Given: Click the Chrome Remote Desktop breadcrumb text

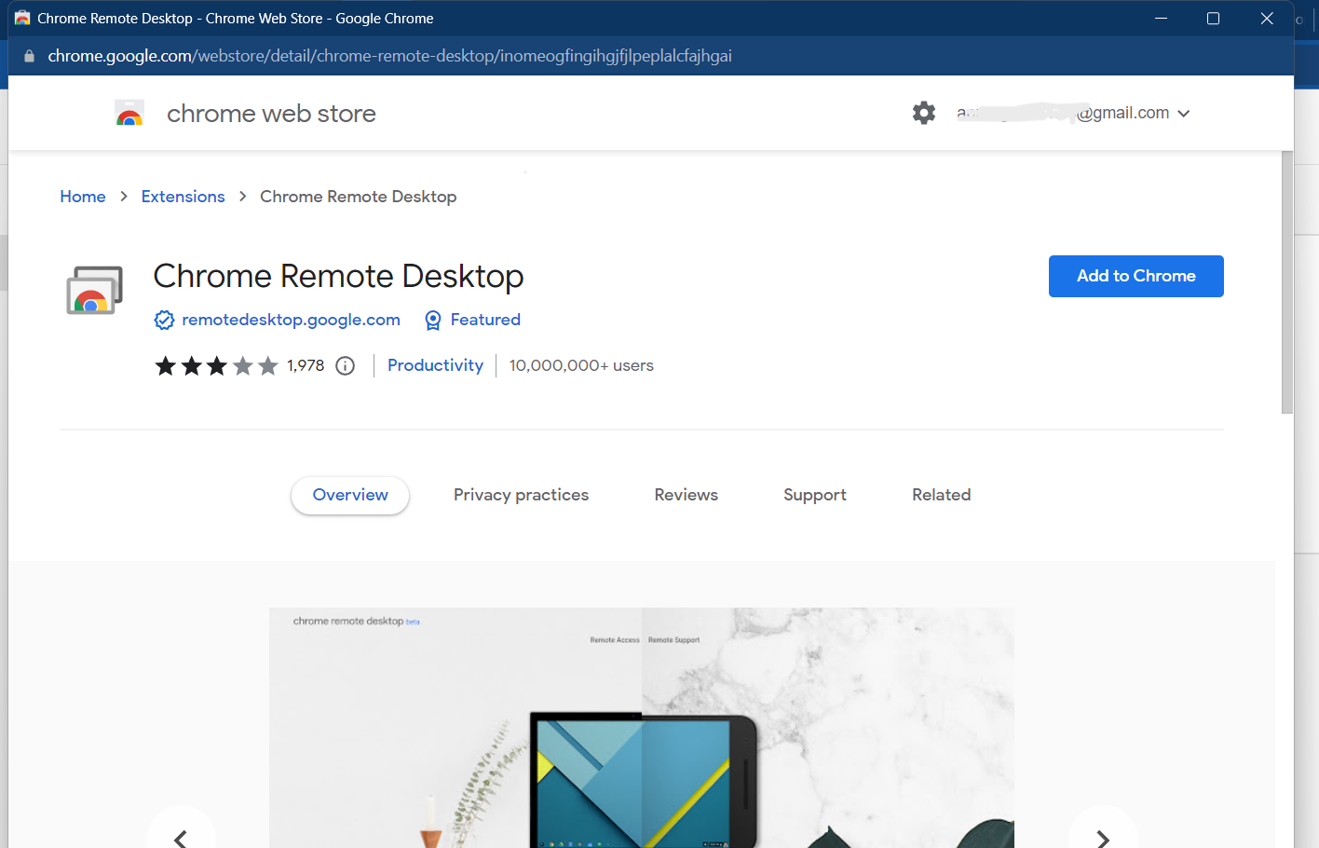Looking at the screenshot, I should click(x=359, y=197).
